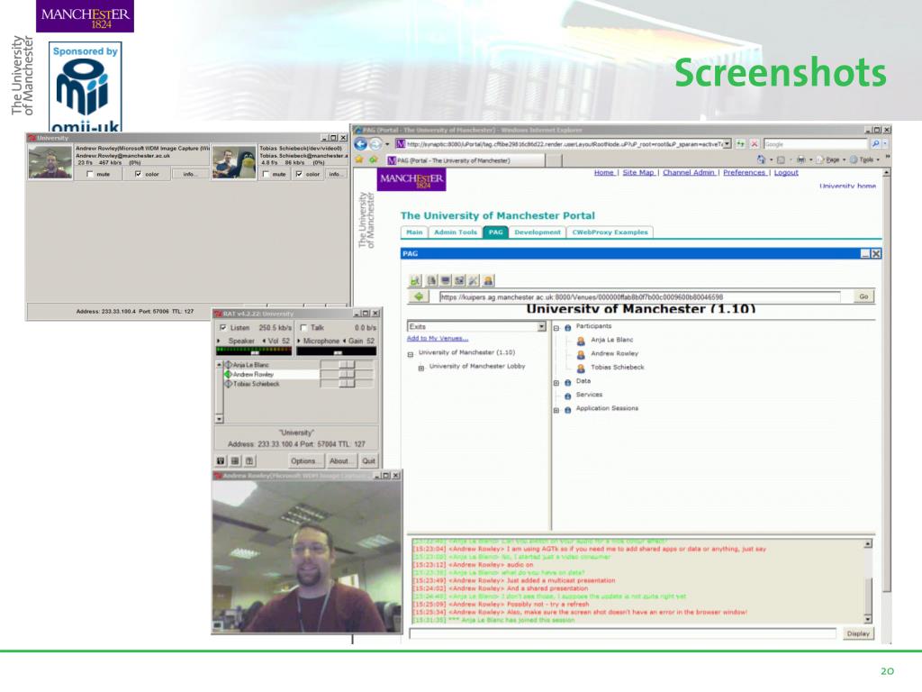The width and height of the screenshot is (922, 692).
Task: Expand the Data tree node
Action: [x=556, y=383]
